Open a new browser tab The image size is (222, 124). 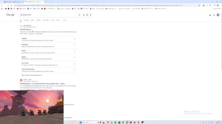pos(46,2)
